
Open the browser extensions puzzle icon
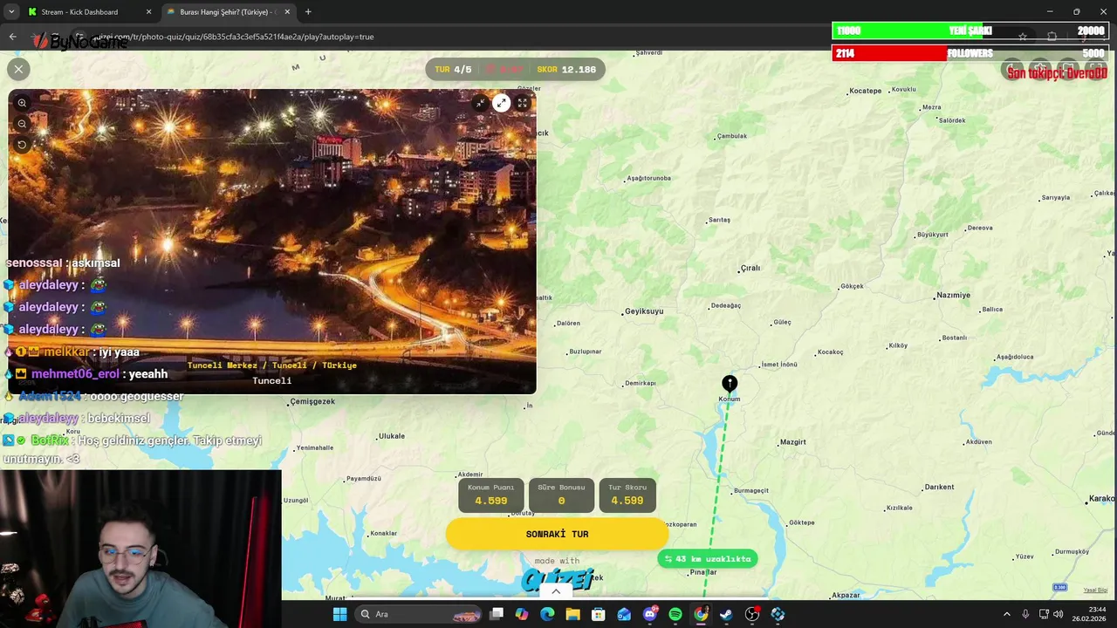[x=1052, y=37]
